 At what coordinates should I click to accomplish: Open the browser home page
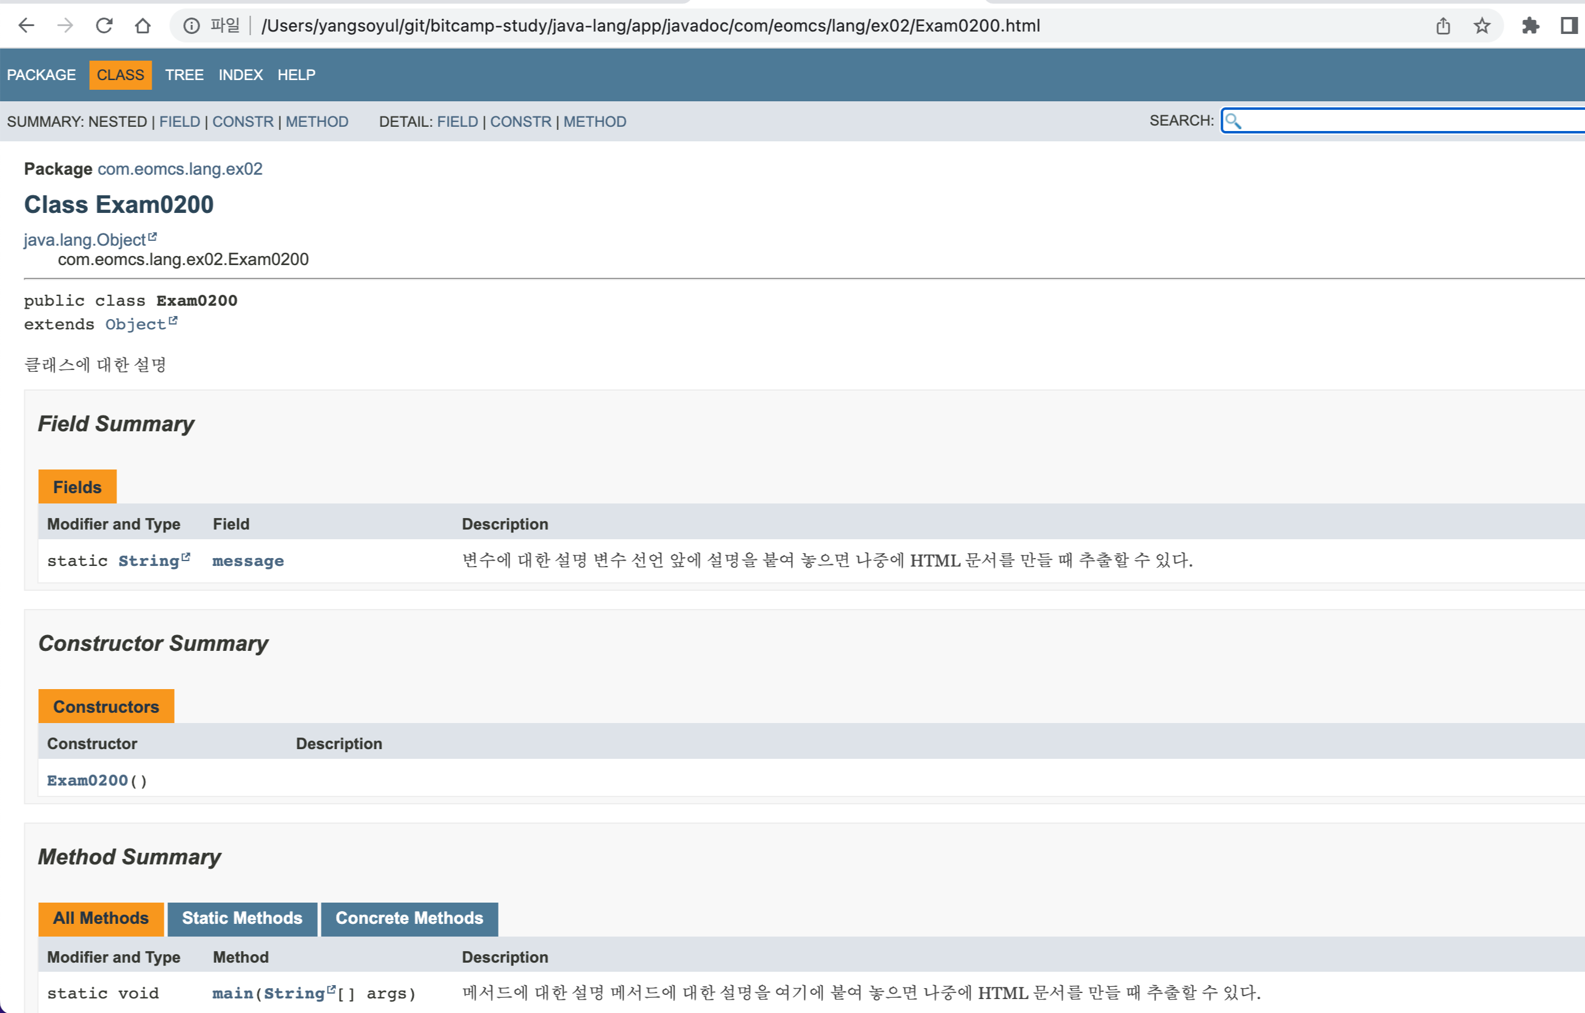pos(143,25)
